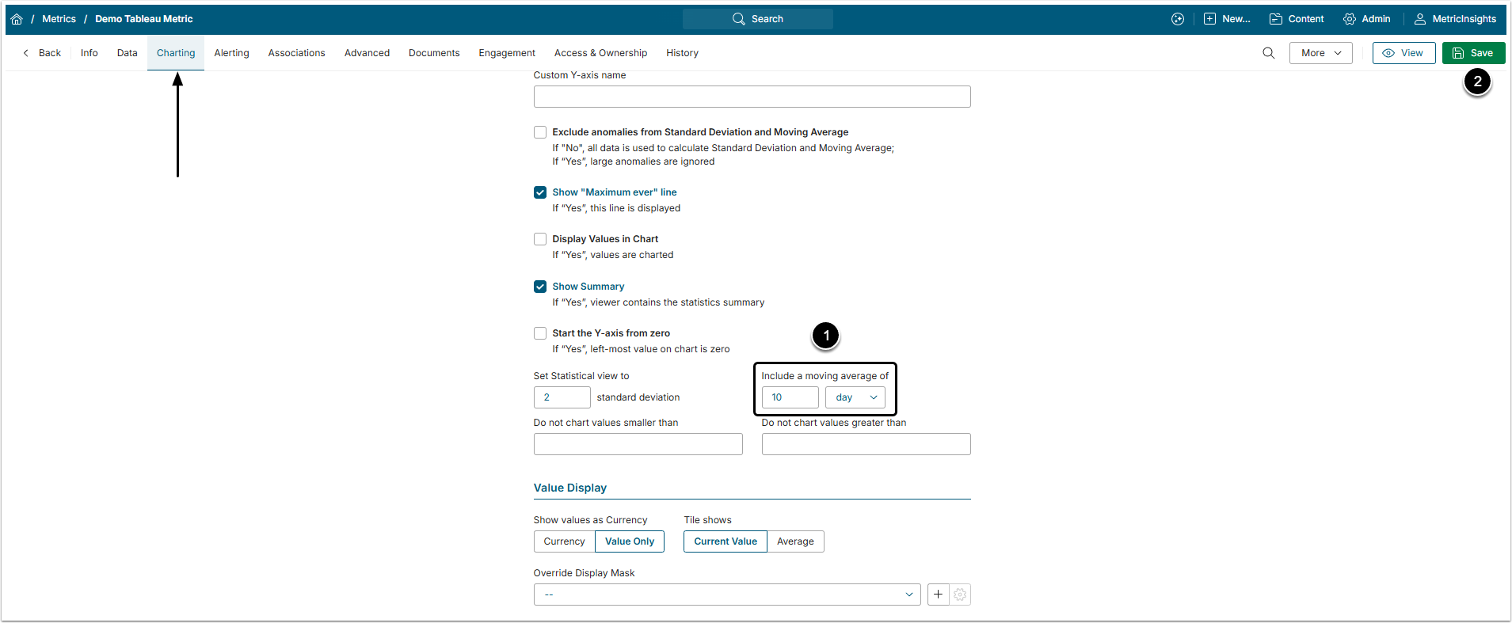Open the Admin gear menu

pos(1366,19)
